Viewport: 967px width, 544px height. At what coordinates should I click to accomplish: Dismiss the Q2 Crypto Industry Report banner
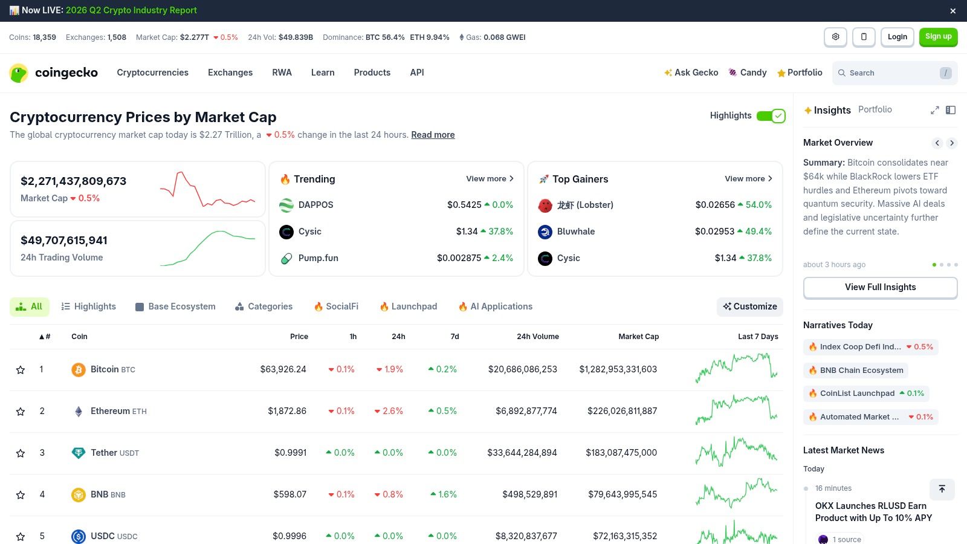953,11
